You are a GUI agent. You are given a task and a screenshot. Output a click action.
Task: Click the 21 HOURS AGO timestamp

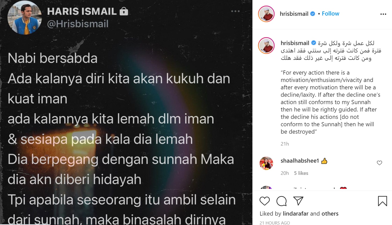pos(275,223)
